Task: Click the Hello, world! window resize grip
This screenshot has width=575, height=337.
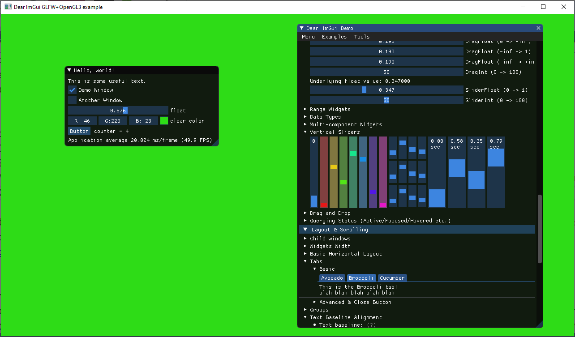Action: coord(215,142)
